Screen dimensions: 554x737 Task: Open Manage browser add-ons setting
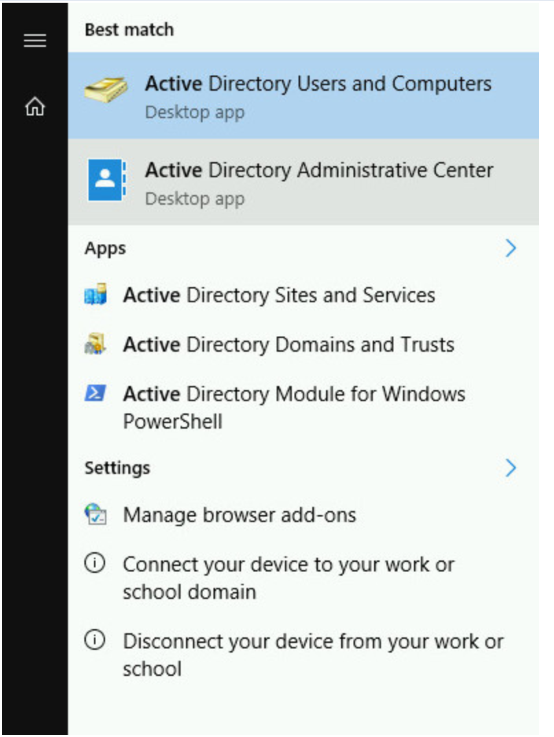(x=239, y=515)
